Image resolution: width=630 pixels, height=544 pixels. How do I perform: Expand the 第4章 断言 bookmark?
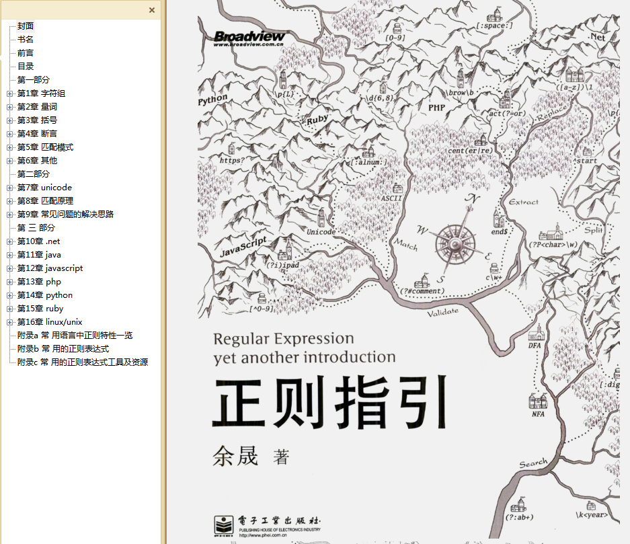pyautogui.click(x=9, y=134)
